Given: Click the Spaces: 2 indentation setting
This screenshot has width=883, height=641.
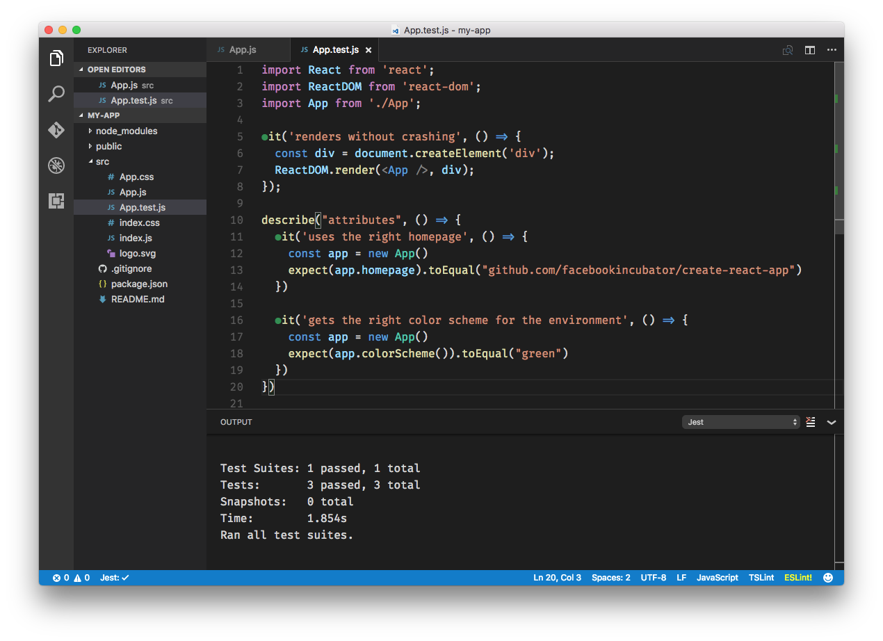Looking at the screenshot, I should (610, 577).
